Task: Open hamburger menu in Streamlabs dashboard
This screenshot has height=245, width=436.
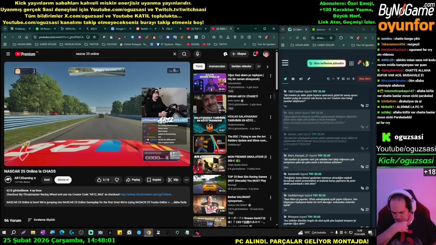Action: 285,63
